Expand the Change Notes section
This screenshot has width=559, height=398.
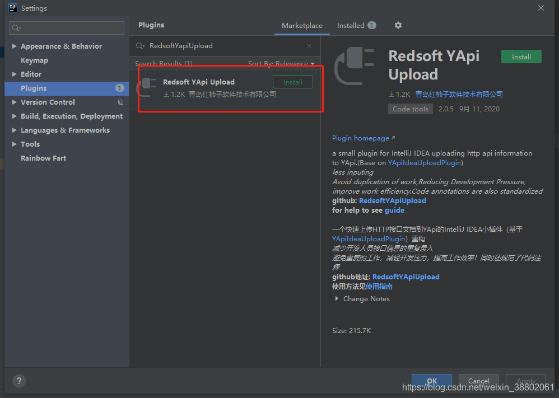[x=337, y=298]
